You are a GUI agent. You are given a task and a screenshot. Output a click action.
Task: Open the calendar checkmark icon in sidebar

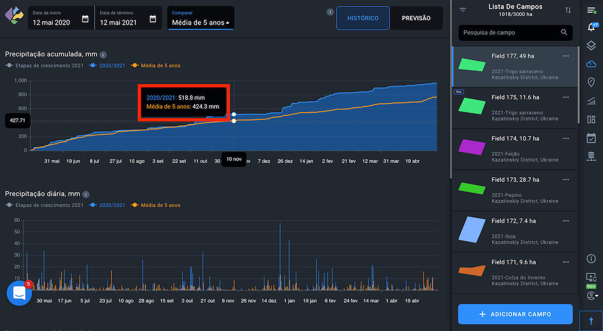pyautogui.click(x=591, y=138)
